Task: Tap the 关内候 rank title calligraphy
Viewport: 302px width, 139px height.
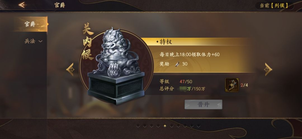Action: [88, 42]
